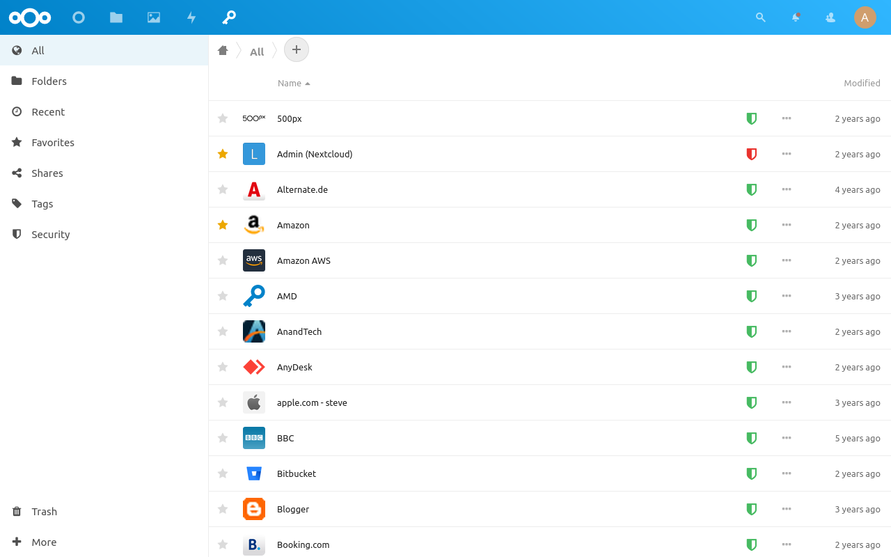Toggle favorite star for AnyDesk

(223, 367)
